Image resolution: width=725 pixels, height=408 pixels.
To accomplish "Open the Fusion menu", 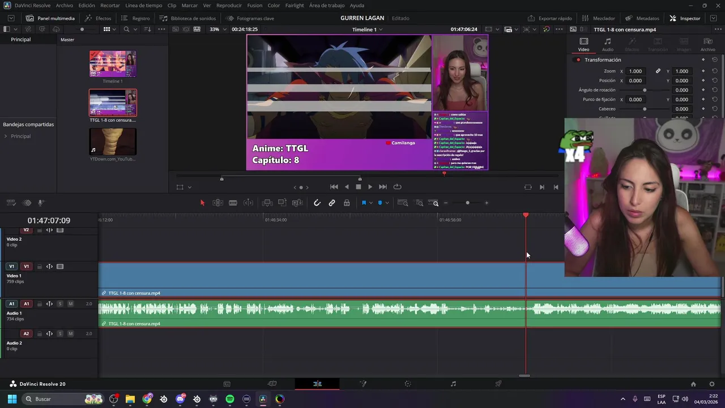I will [255, 5].
